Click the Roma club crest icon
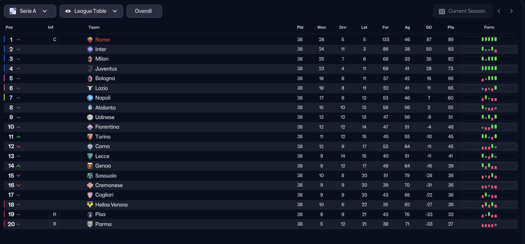 90,40
